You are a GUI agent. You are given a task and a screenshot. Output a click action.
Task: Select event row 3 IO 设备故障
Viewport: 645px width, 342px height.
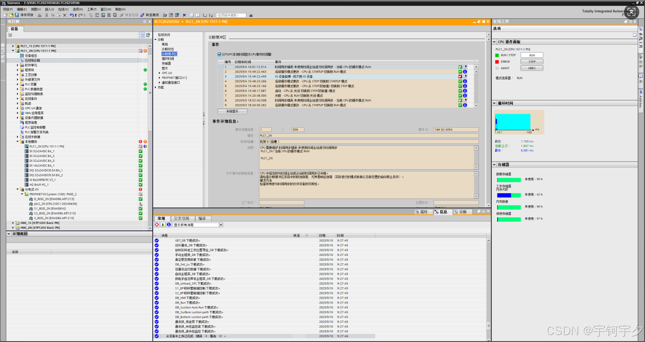pyautogui.click(x=345, y=77)
